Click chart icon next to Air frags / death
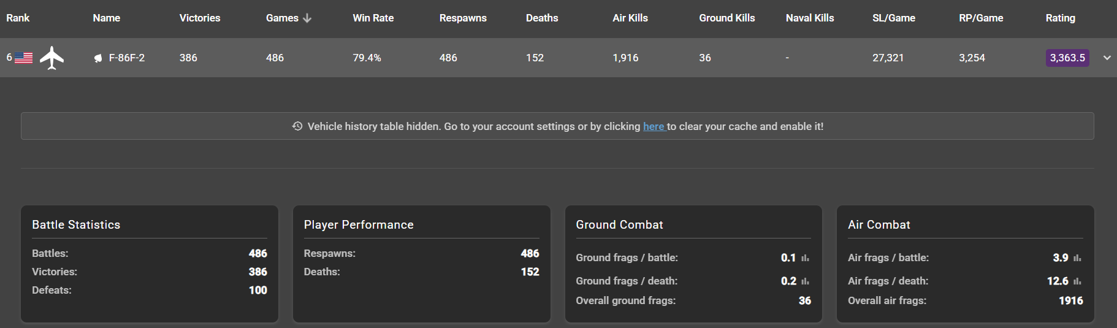The image size is (1117, 328). 1077,281
